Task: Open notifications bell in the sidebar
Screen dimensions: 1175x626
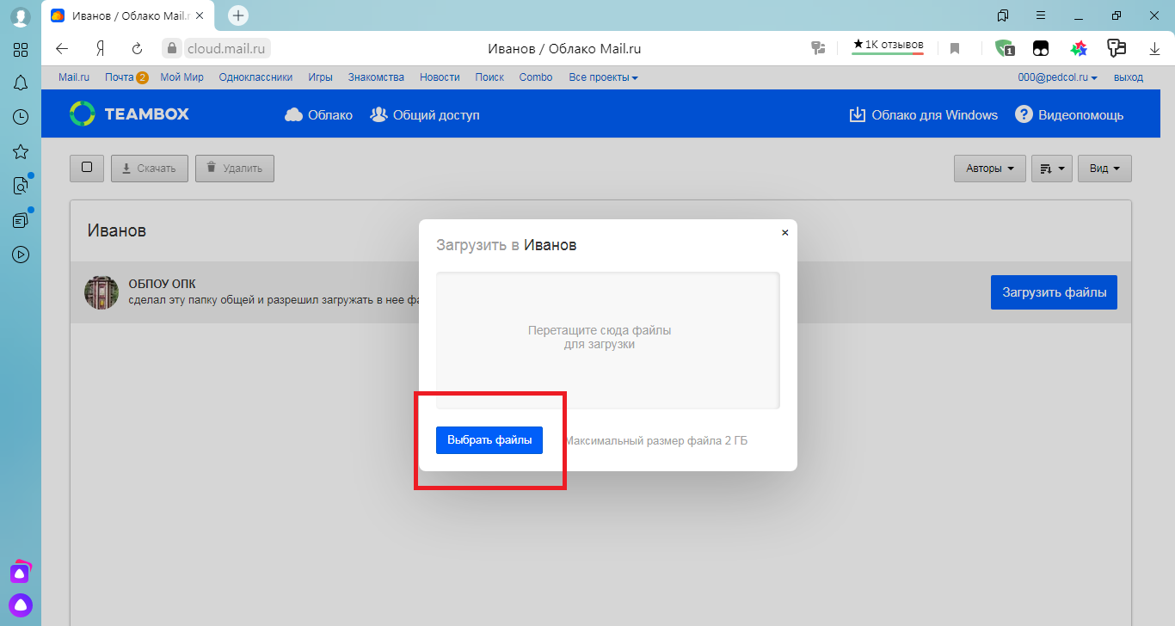Action: tap(21, 83)
